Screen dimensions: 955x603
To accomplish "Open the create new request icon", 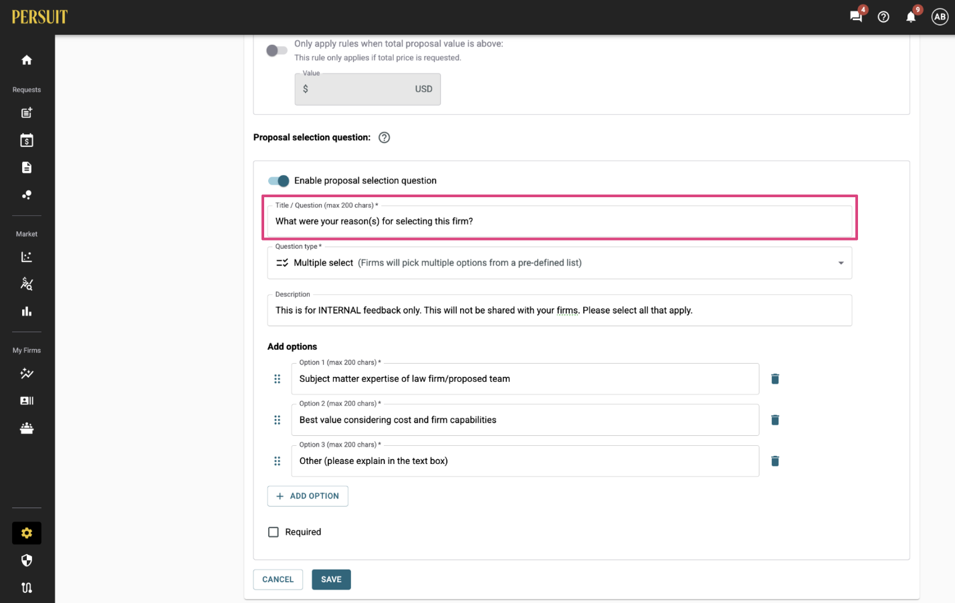I will coord(27,113).
